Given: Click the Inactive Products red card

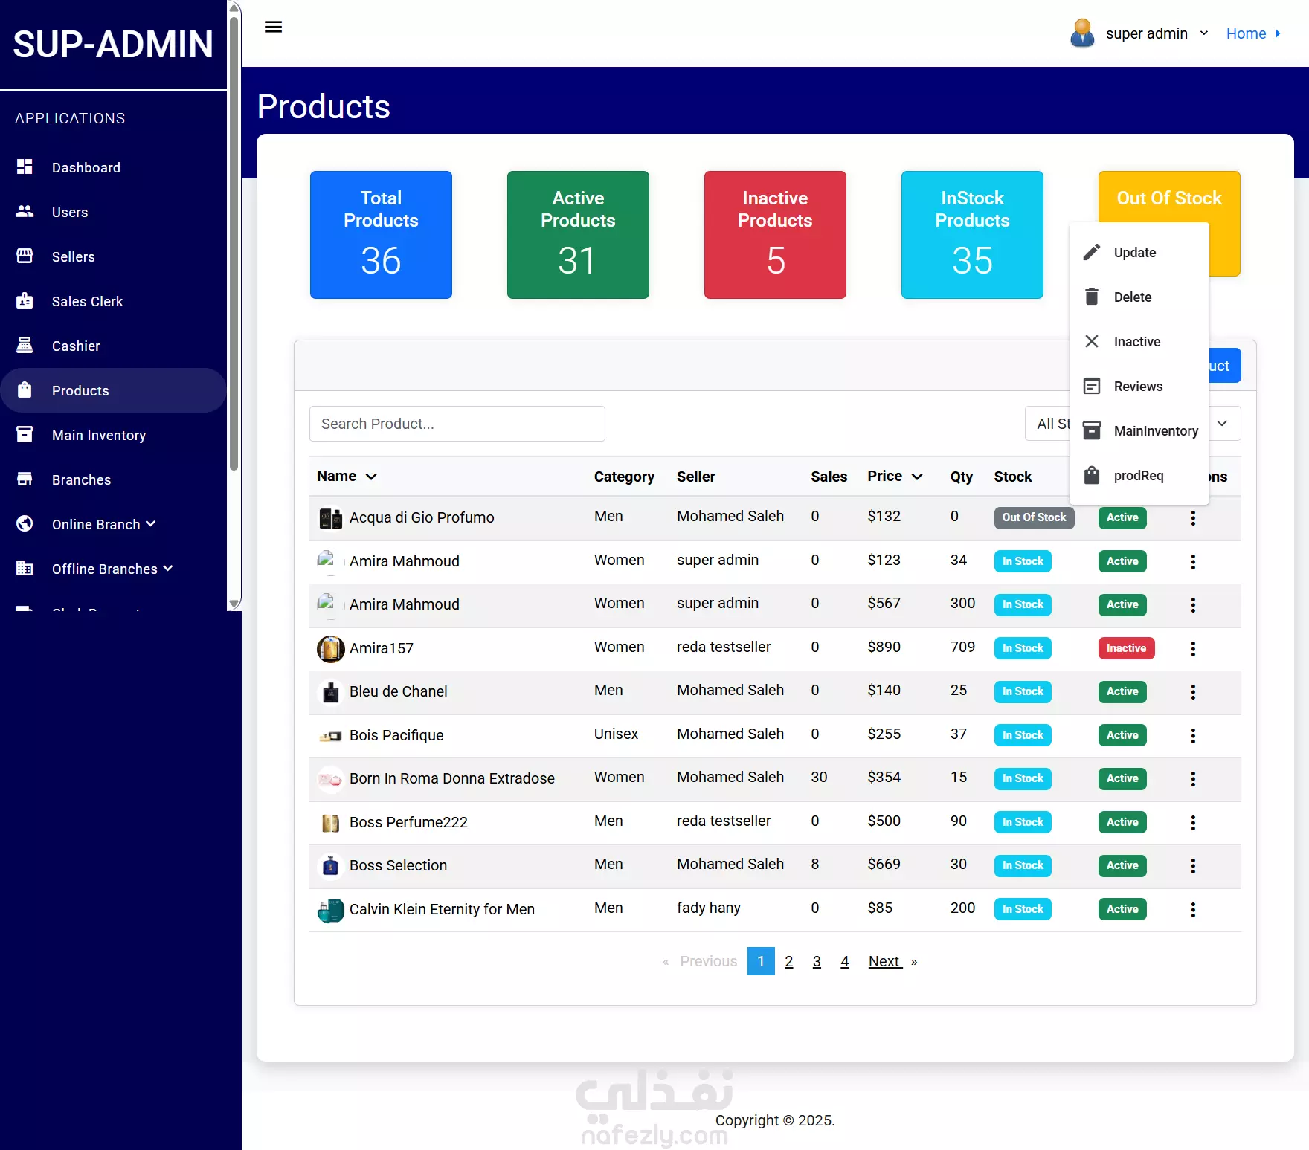Looking at the screenshot, I should click(x=775, y=235).
